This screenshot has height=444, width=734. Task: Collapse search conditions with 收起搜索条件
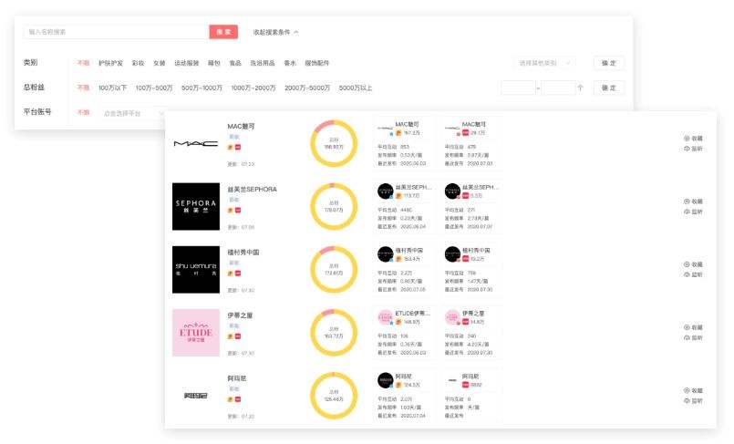point(275,32)
